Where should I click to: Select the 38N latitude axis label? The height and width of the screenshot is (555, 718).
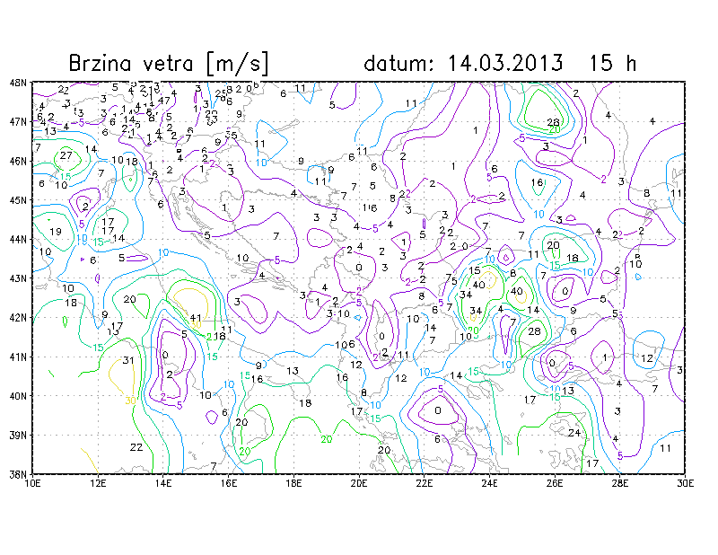coord(18,474)
